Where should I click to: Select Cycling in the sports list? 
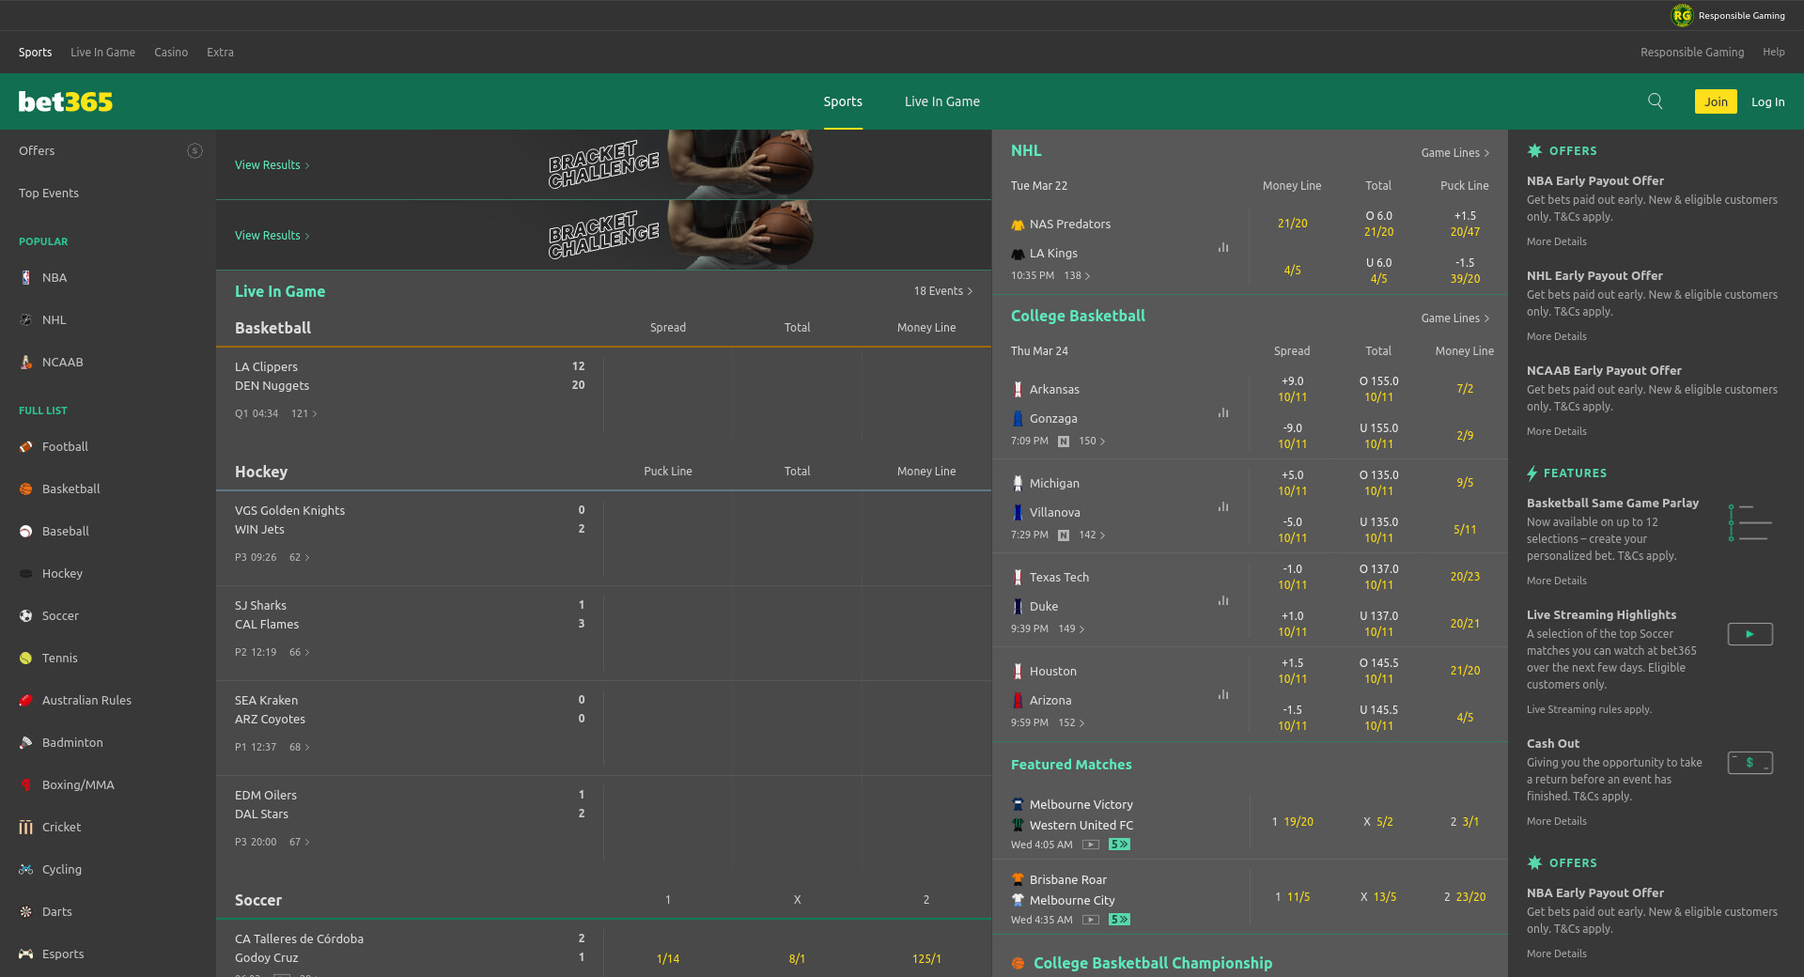[61, 869]
